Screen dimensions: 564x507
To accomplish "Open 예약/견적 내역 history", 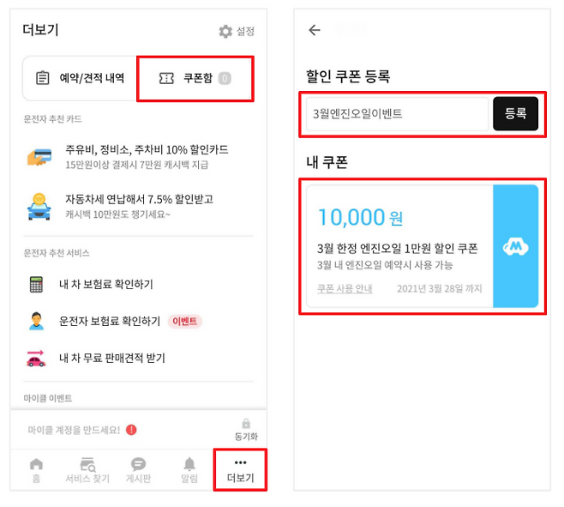I will pos(80,78).
